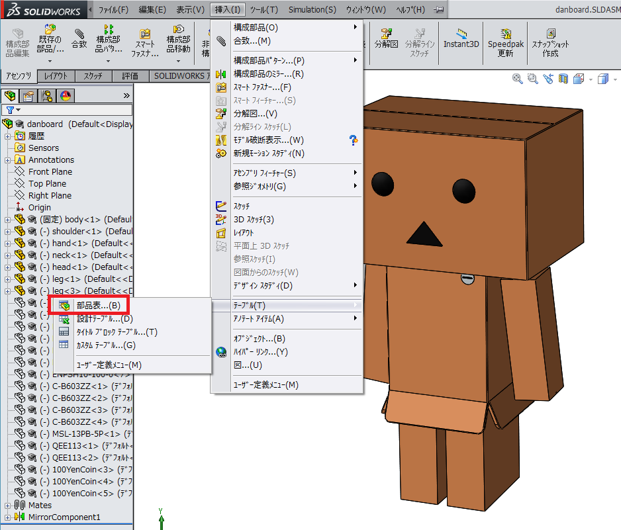
Task: Toggle the Instant3D tool
Action: pyautogui.click(x=461, y=39)
